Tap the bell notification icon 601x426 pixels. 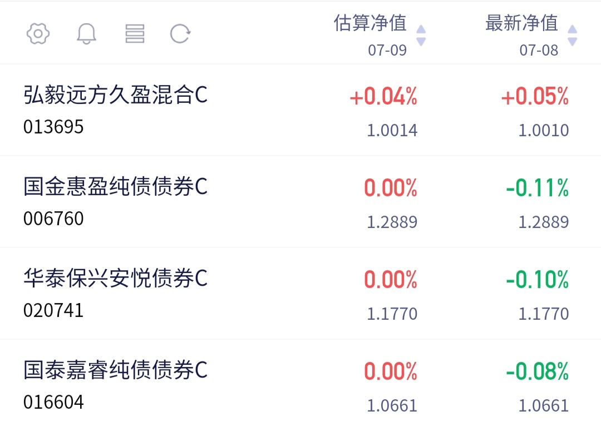pyautogui.click(x=86, y=34)
